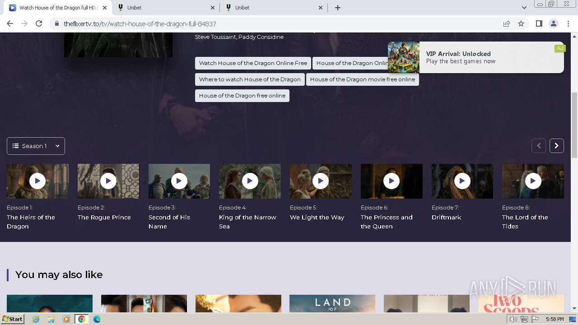The image size is (578, 325).
Task: Toggle the browser side panel
Action: coord(539,23)
